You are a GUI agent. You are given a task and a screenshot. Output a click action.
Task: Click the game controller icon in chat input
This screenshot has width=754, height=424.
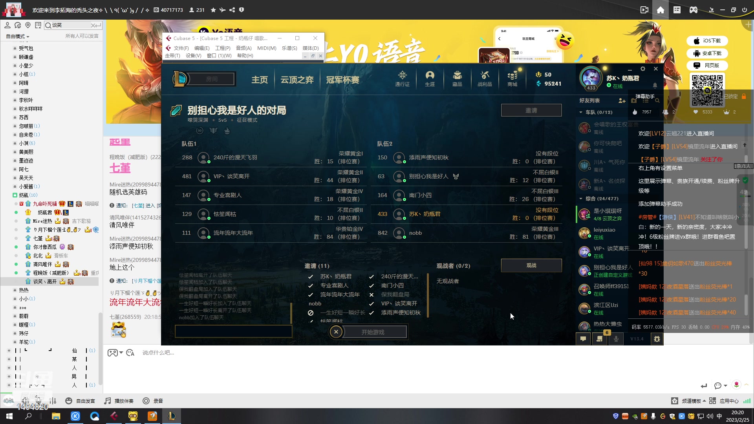[112, 353]
